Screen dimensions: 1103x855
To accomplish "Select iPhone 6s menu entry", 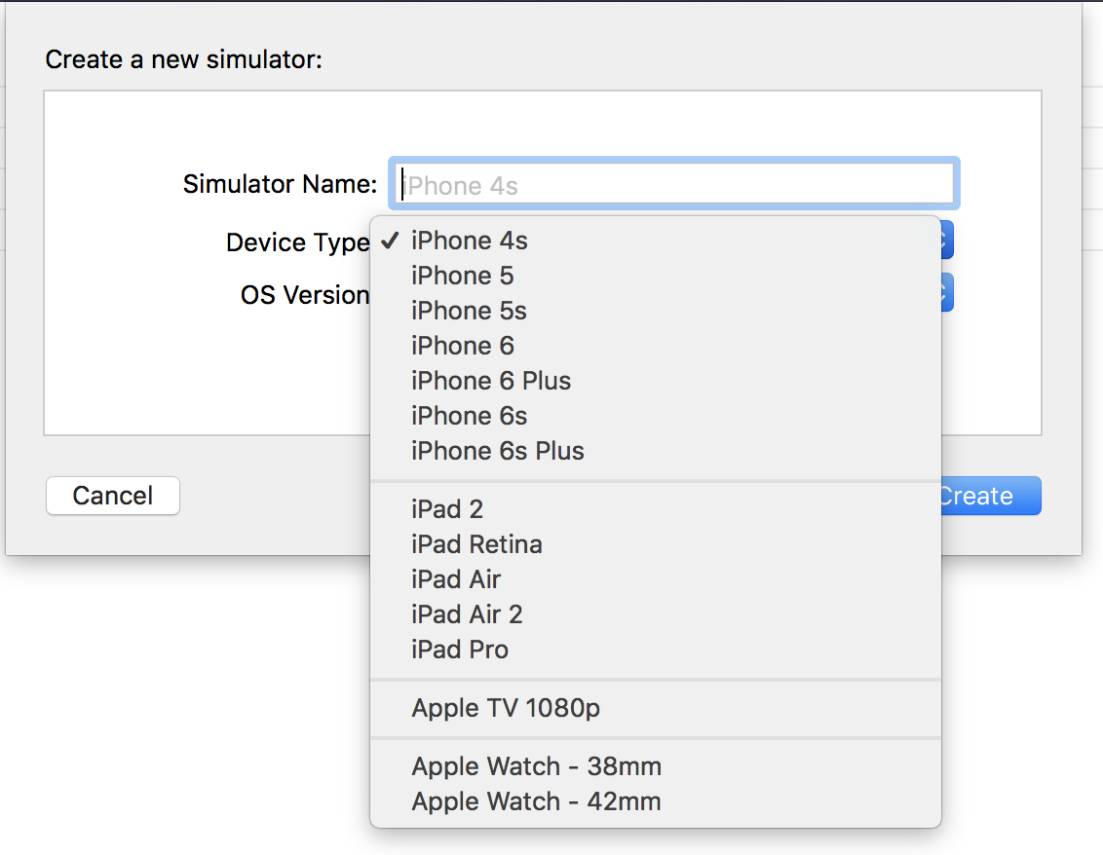I will point(656,416).
